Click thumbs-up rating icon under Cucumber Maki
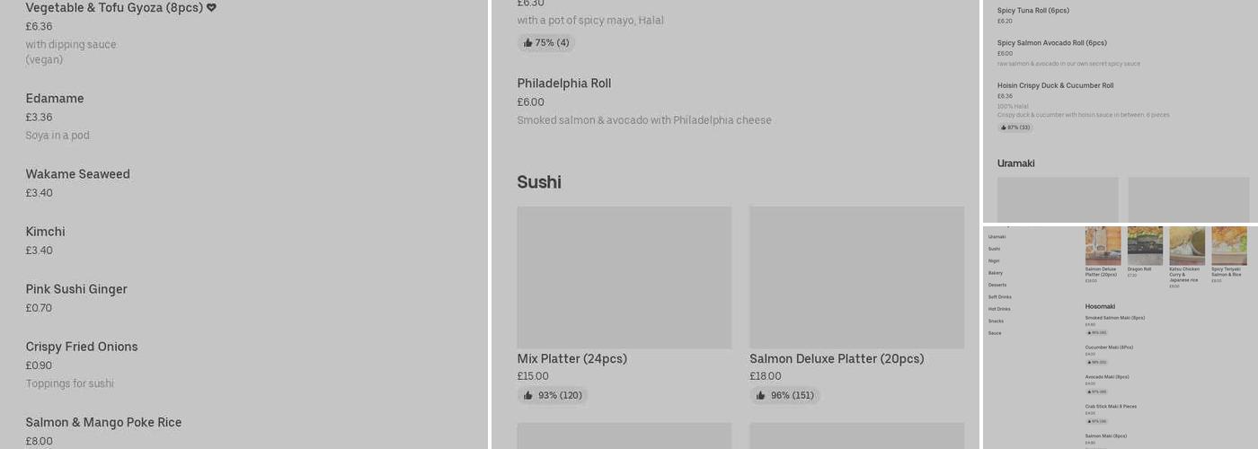Screen dimensions: 1258x449 pos(1088,362)
